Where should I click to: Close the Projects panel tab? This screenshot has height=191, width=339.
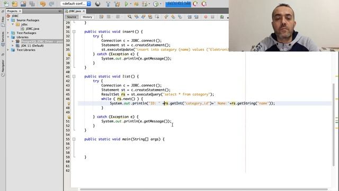(x=20, y=11)
